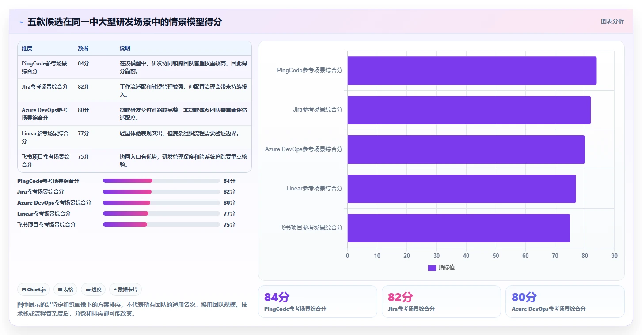Click the Linear bar in the chart
The image size is (642, 335).
[x=462, y=189]
